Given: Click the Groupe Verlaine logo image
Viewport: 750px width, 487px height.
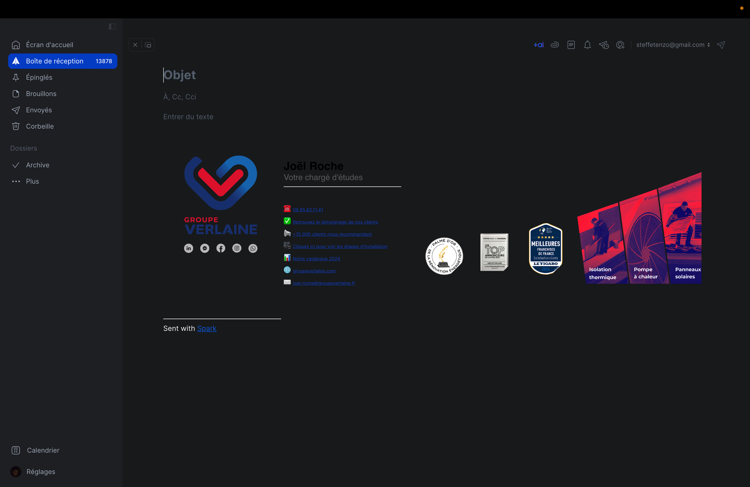Looking at the screenshot, I should tap(221, 195).
